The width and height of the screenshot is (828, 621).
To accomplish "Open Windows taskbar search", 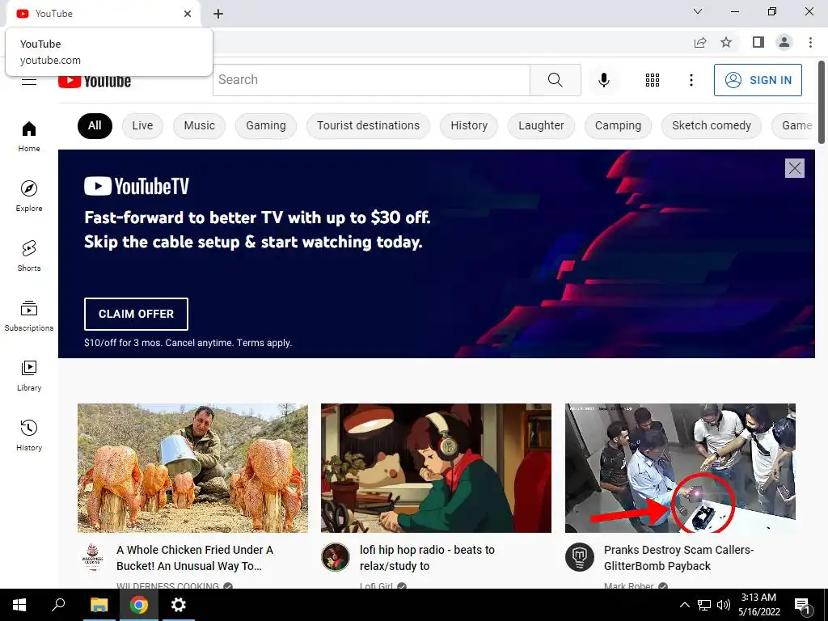I will point(58,605).
